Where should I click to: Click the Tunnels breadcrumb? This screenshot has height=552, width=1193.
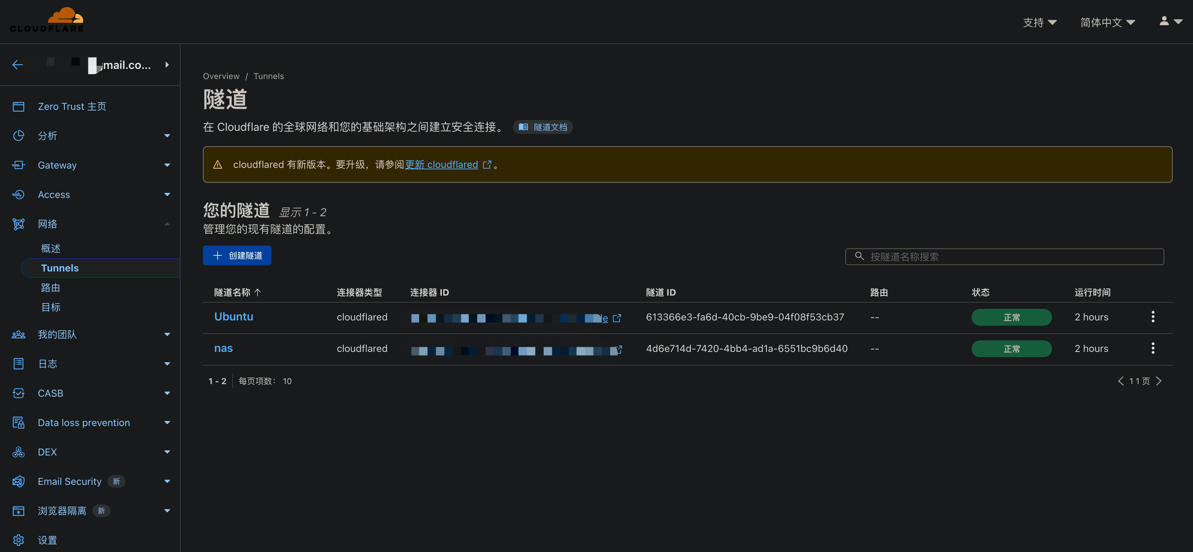pos(269,76)
